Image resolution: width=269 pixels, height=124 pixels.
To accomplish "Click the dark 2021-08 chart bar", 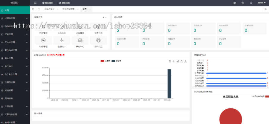I will tap(169, 84).
